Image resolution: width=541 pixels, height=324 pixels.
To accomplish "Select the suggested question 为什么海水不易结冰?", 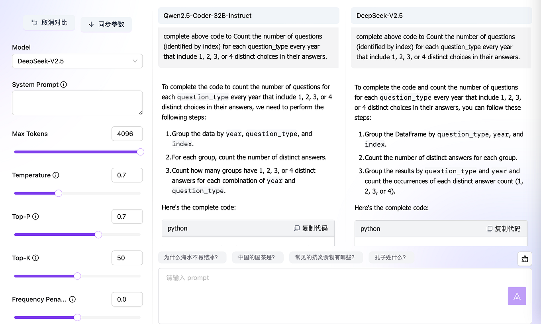I will coord(192,257).
